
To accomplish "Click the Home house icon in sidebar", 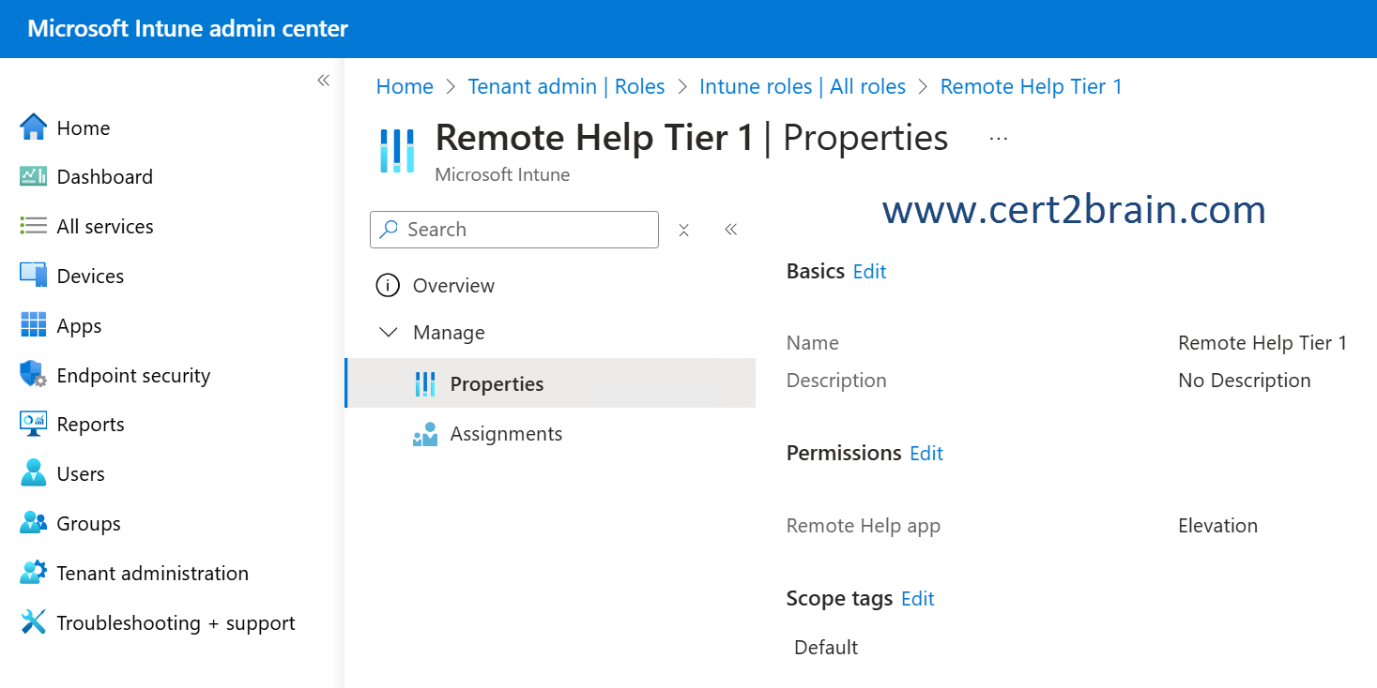I will click(33, 127).
